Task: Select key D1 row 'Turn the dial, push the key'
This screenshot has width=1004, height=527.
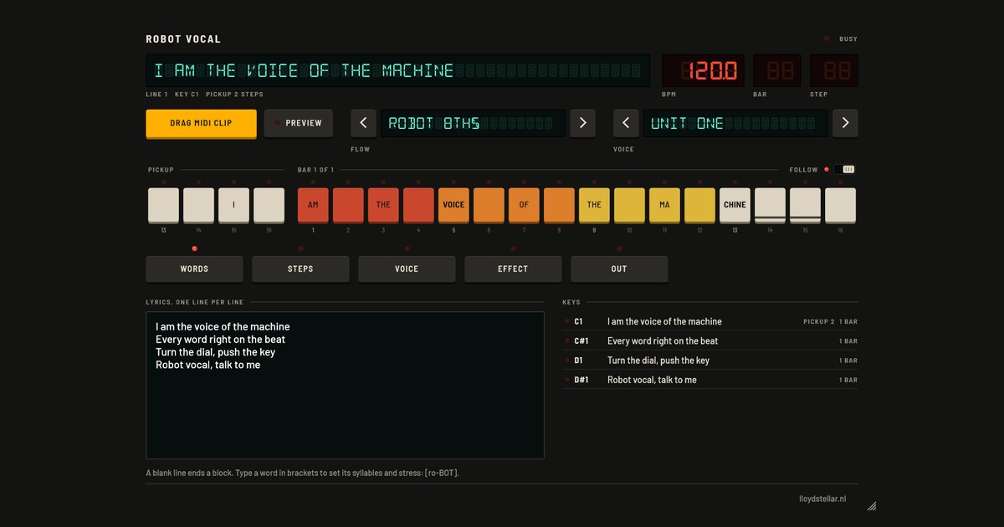Action: click(x=710, y=360)
